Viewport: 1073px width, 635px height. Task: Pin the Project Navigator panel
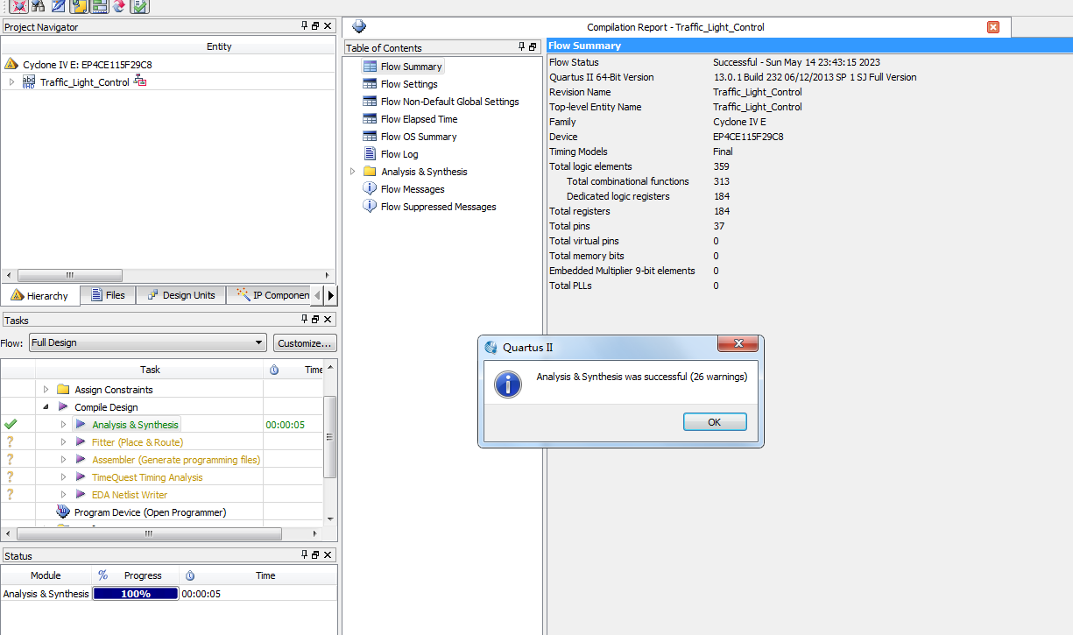point(304,26)
